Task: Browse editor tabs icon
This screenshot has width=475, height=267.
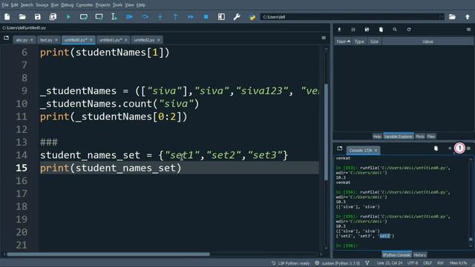Action: 7,38
